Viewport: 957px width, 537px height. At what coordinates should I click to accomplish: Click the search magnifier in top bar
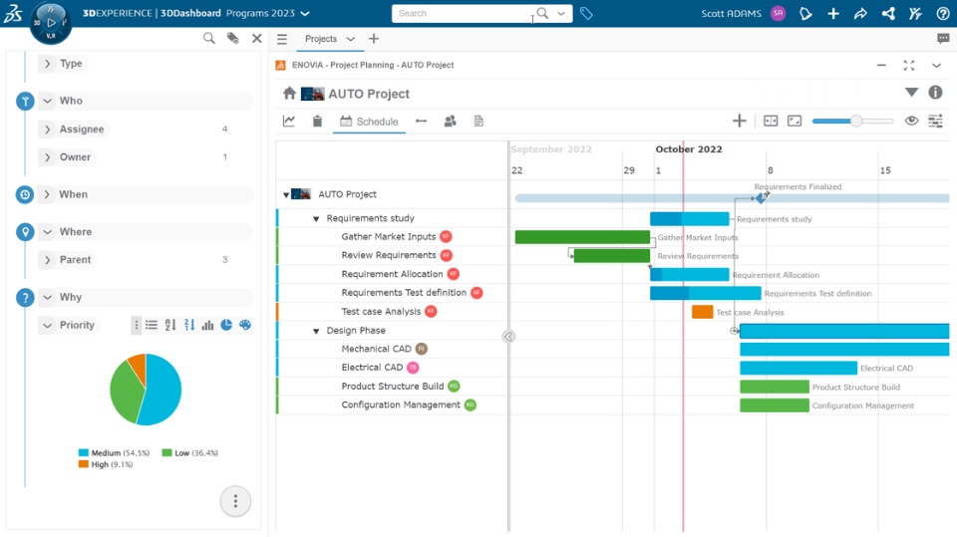(542, 13)
